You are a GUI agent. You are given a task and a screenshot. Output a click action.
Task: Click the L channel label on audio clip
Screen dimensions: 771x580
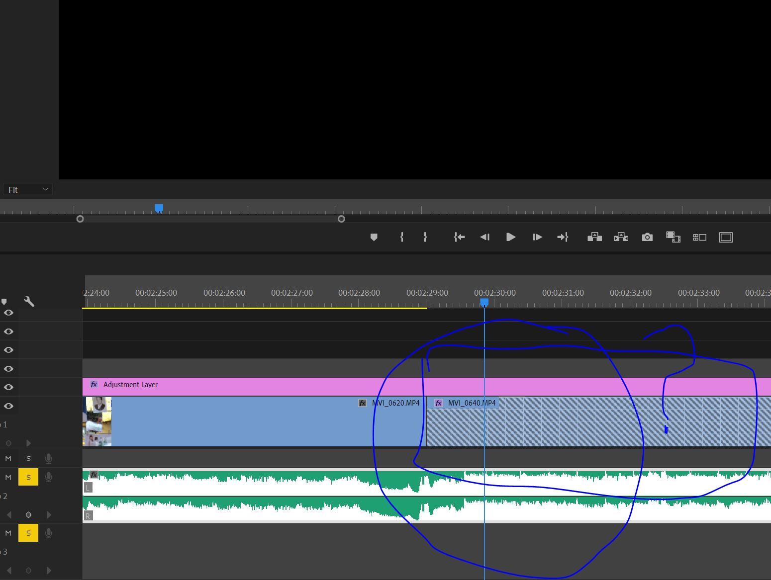pyautogui.click(x=88, y=488)
